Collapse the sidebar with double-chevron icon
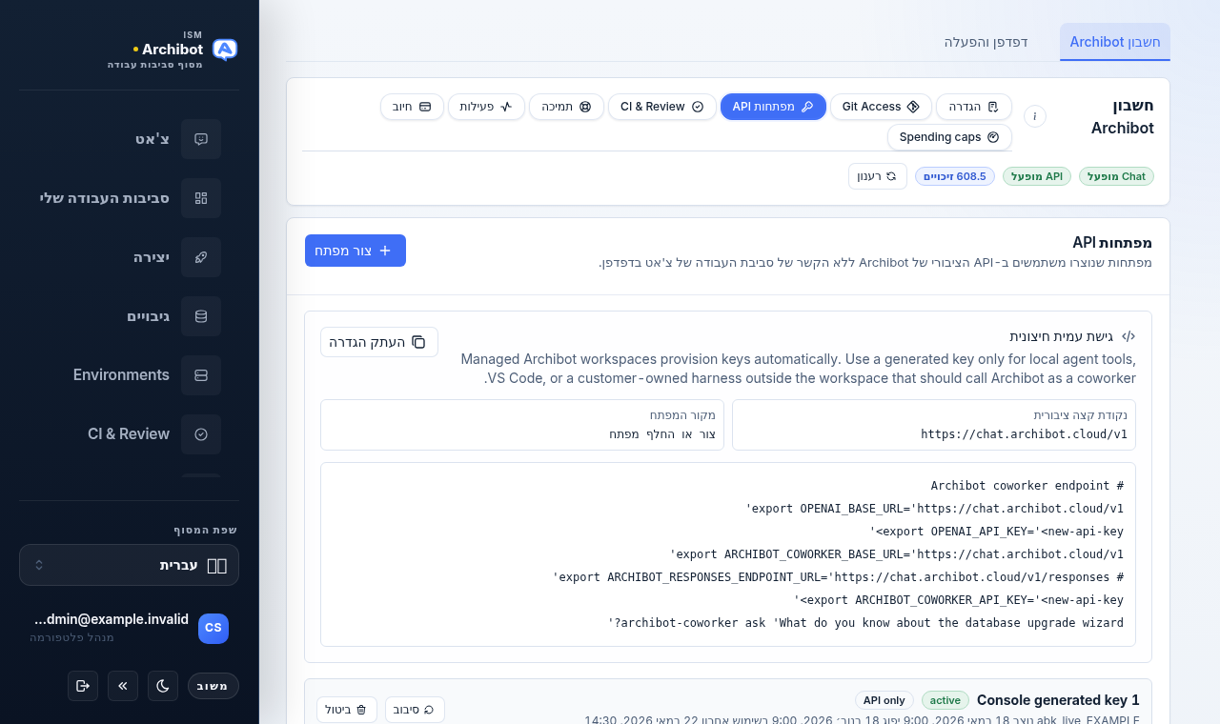Image resolution: width=1220 pixels, height=724 pixels. [123, 686]
